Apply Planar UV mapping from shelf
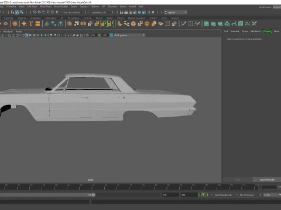 click(207, 24)
